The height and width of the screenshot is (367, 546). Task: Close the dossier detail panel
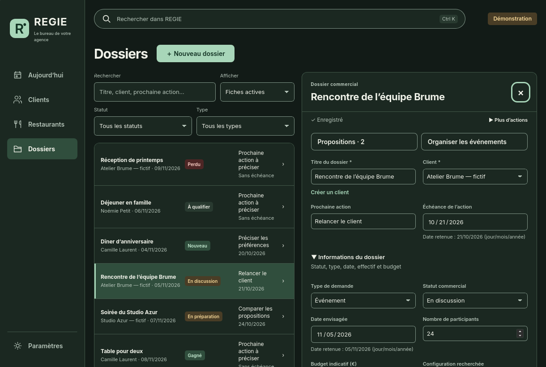[520, 93]
